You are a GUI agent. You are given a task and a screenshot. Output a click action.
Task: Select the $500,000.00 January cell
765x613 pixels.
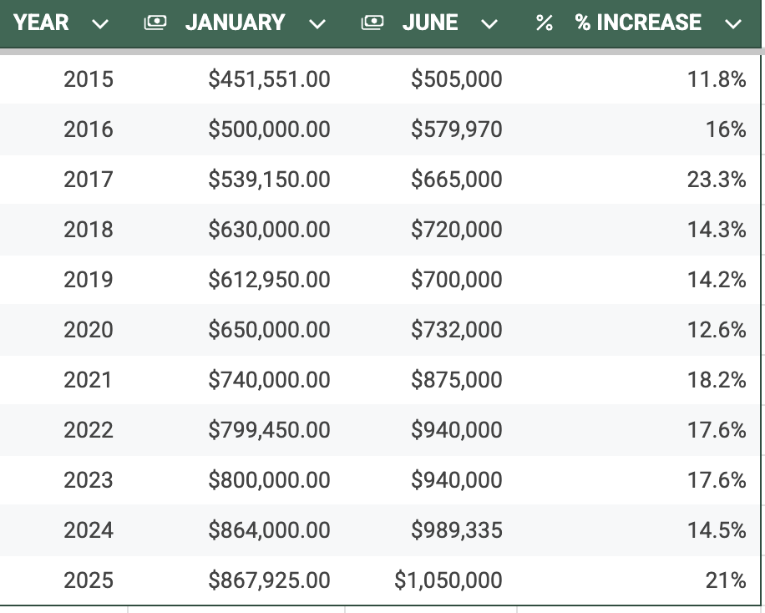coord(269,129)
